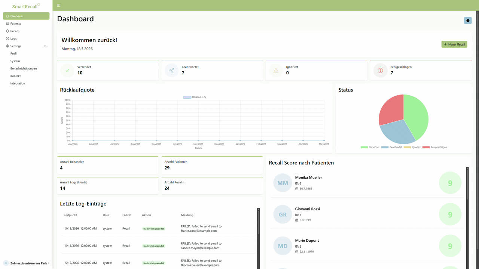
Task: Open the Recalls page
Action: (26, 31)
